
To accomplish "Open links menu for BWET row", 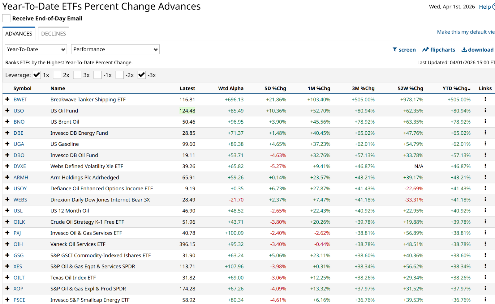I will point(485,99).
